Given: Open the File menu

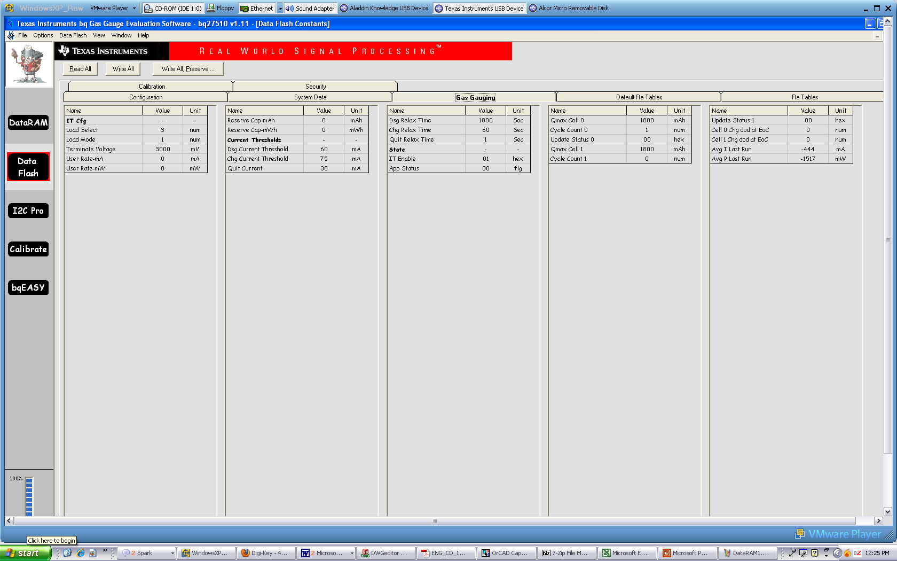Looking at the screenshot, I should [x=22, y=35].
